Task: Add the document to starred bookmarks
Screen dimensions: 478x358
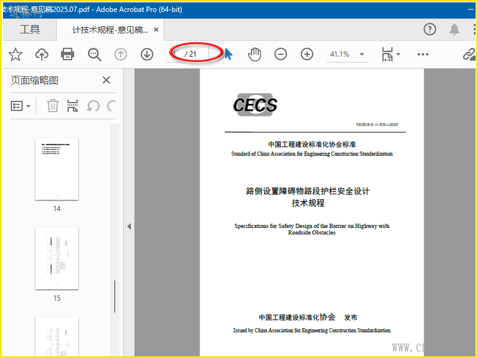Action: [x=16, y=54]
